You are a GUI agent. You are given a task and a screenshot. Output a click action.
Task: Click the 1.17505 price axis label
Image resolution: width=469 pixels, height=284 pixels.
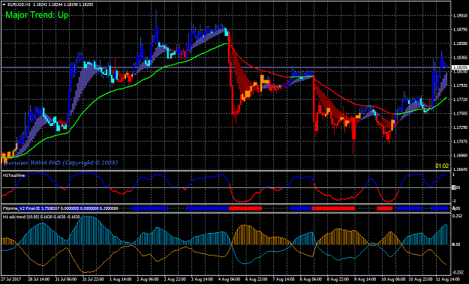(x=460, y=113)
